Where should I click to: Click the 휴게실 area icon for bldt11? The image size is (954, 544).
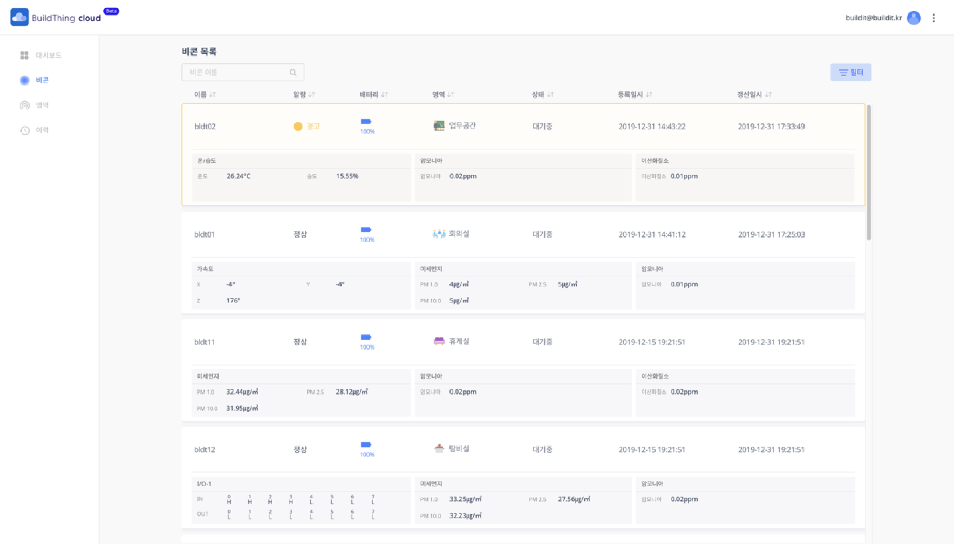click(439, 341)
